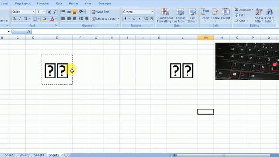Select column M header

(x=206, y=38)
